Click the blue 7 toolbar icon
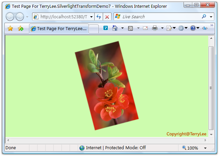 (105, 28)
